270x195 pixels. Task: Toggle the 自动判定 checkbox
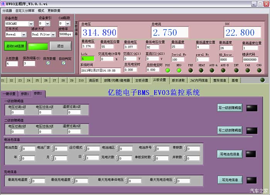pos(64,63)
